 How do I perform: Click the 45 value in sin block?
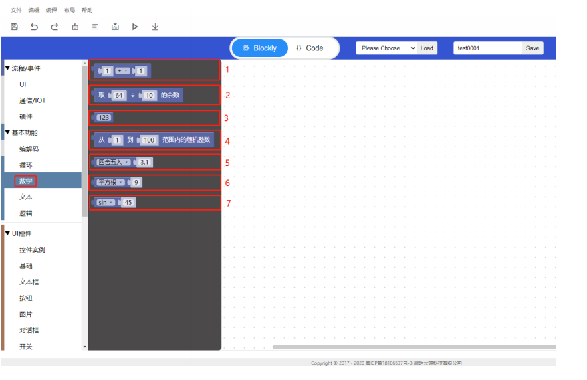128,202
